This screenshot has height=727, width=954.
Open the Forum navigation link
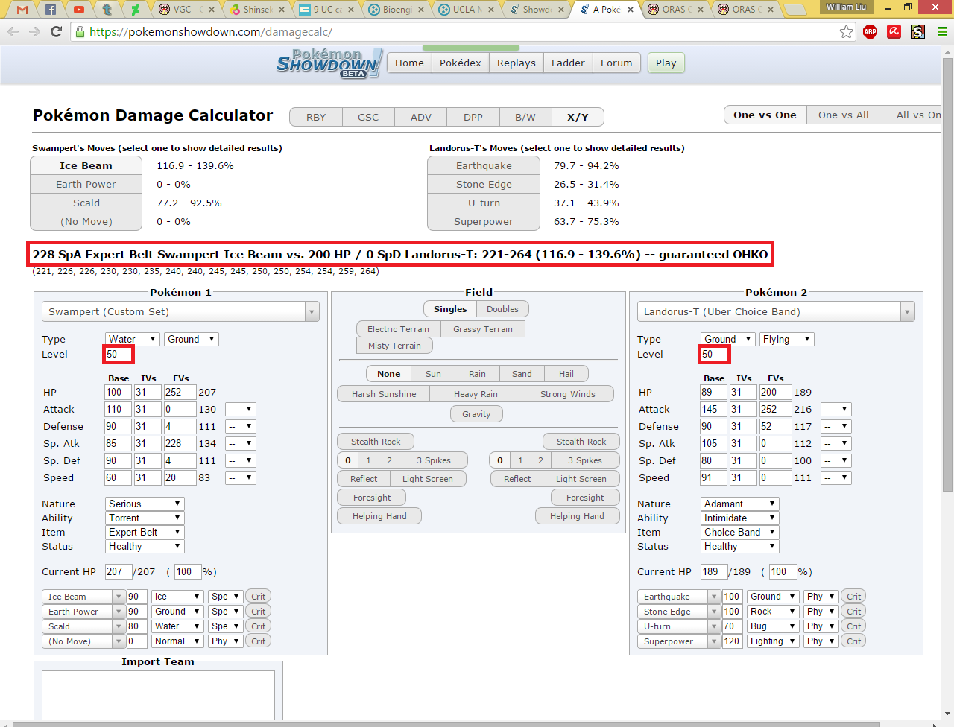coord(616,63)
